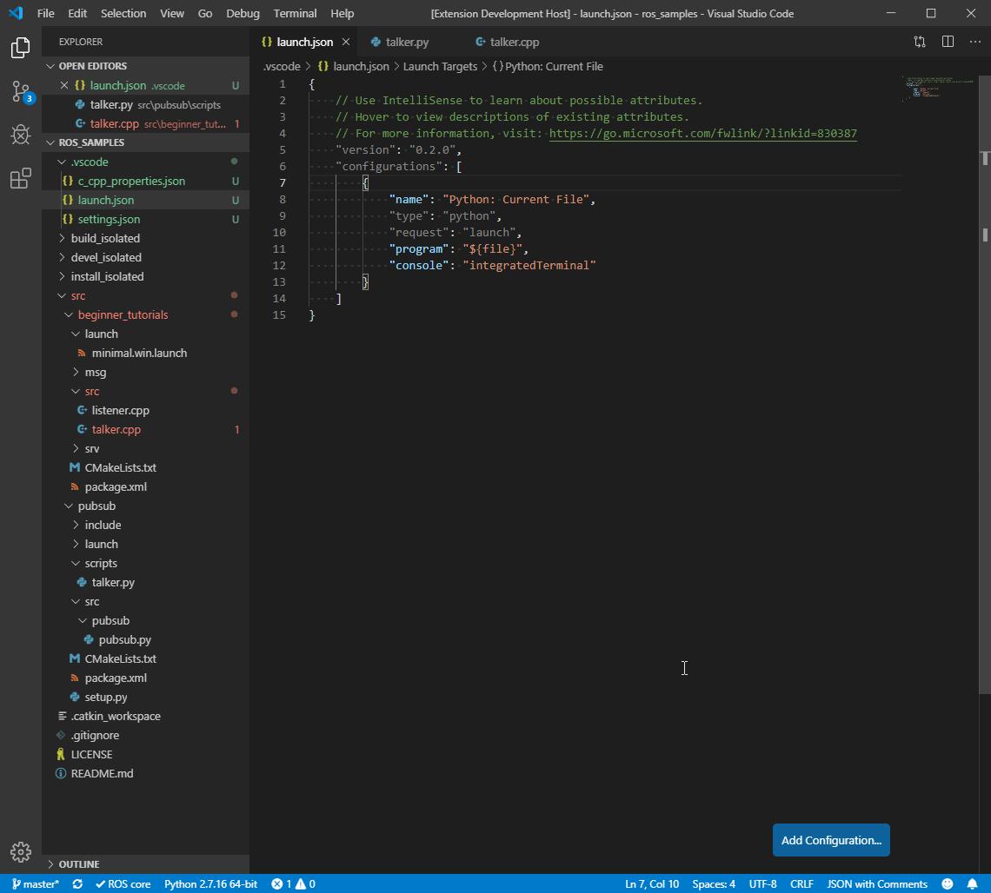Open minimal.win.launch in the explorer

tap(139, 353)
